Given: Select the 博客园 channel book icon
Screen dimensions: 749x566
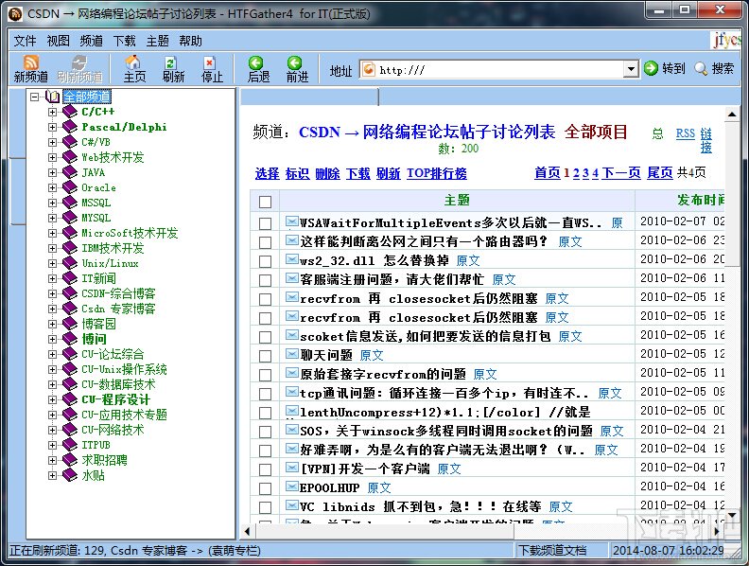Looking at the screenshot, I should 70,324.
